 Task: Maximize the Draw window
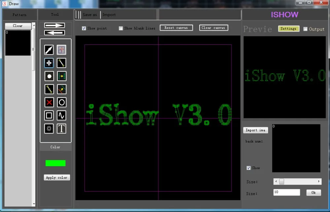pyautogui.click(x=309, y=3)
